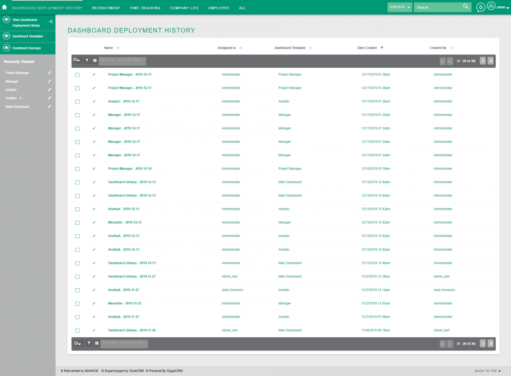Edit recently viewed Main Dashboard with pencil
511x376 pixels.
(x=49, y=106)
